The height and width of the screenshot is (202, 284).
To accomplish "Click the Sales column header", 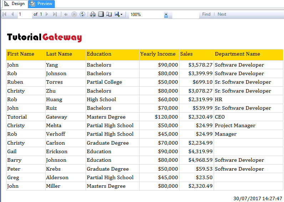I will click(197, 54).
